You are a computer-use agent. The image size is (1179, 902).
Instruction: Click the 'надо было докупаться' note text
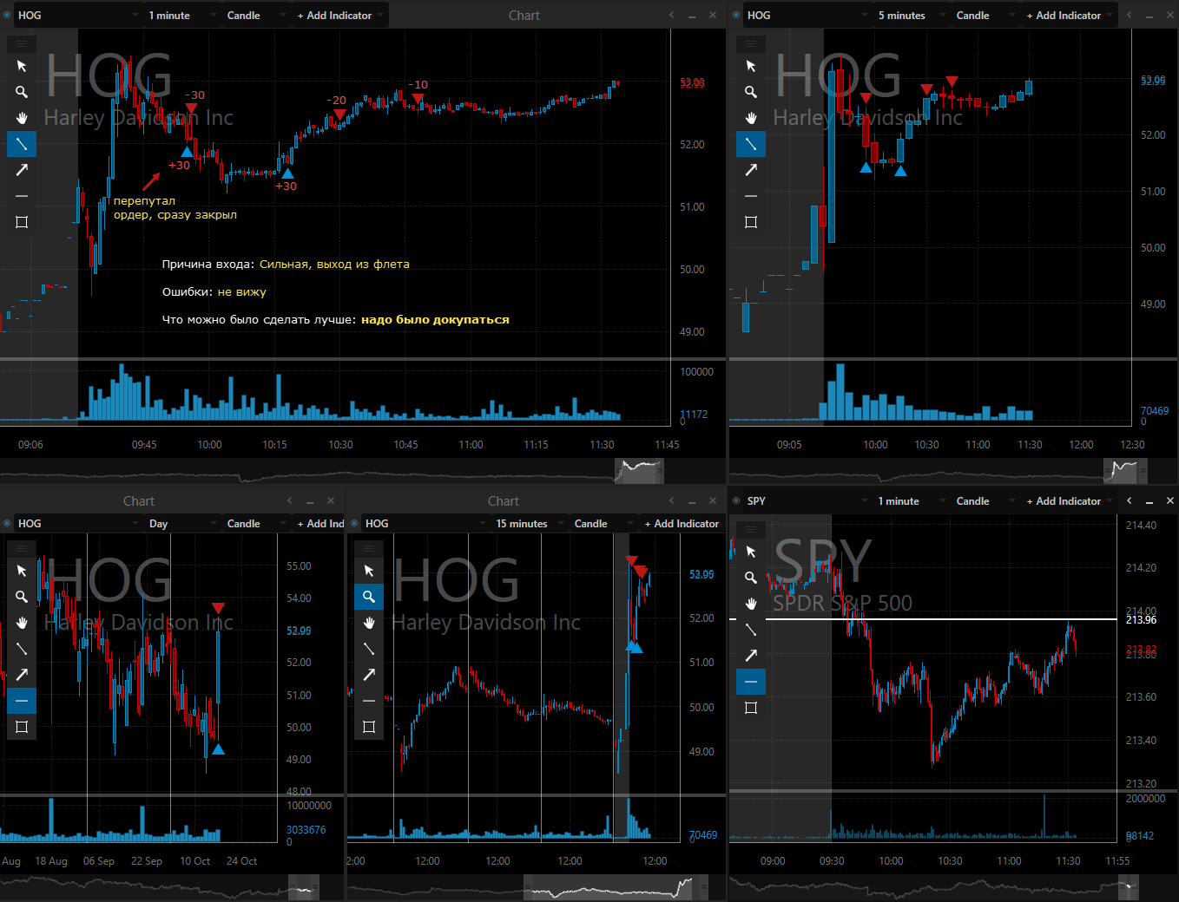tap(435, 319)
